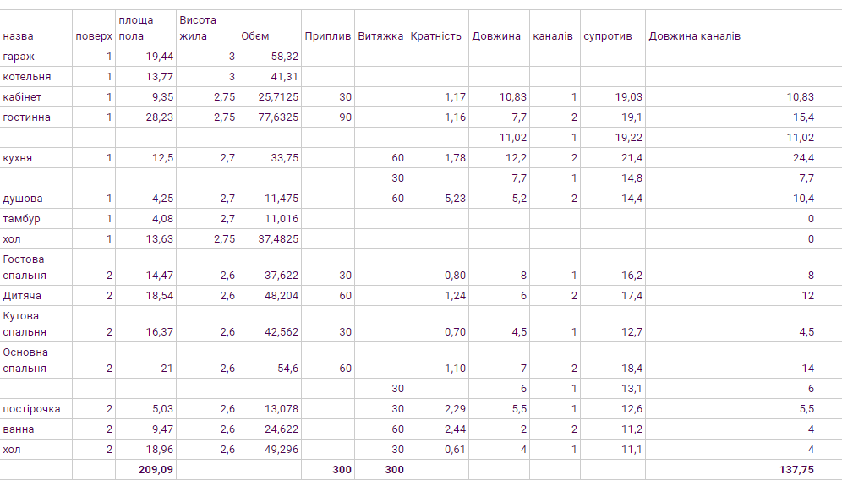
Task: Select the 'душова' cell
Action: click(x=36, y=198)
